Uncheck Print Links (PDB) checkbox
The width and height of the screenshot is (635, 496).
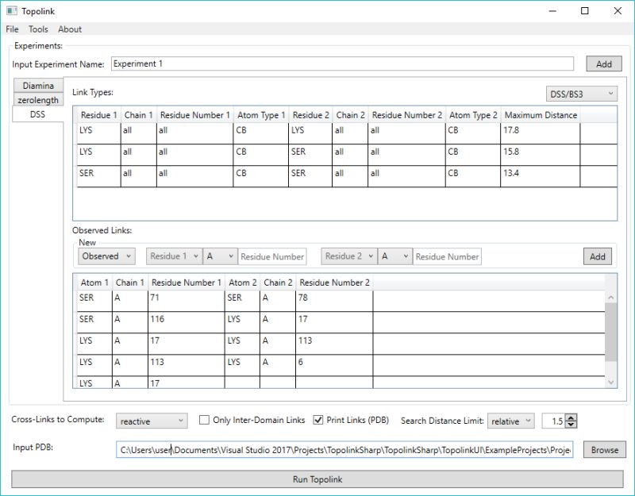[x=318, y=420]
